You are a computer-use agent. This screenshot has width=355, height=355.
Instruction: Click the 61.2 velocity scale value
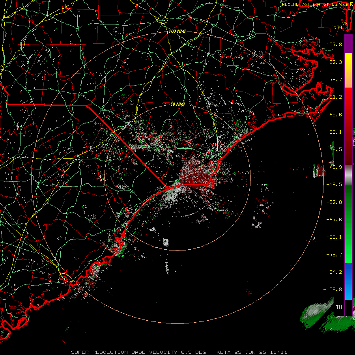(x=336, y=97)
